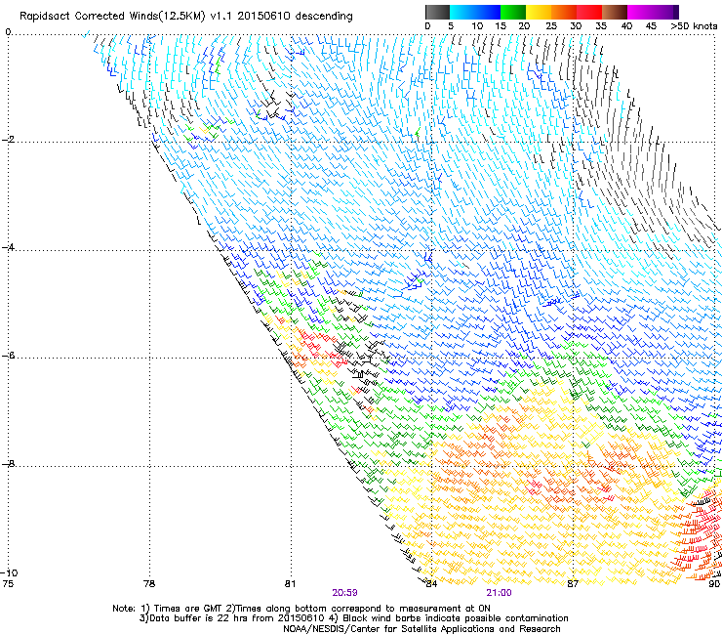This screenshot has height=635, width=722.
Task: Click the latitude axis label '-4'
Action: pos(8,247)
